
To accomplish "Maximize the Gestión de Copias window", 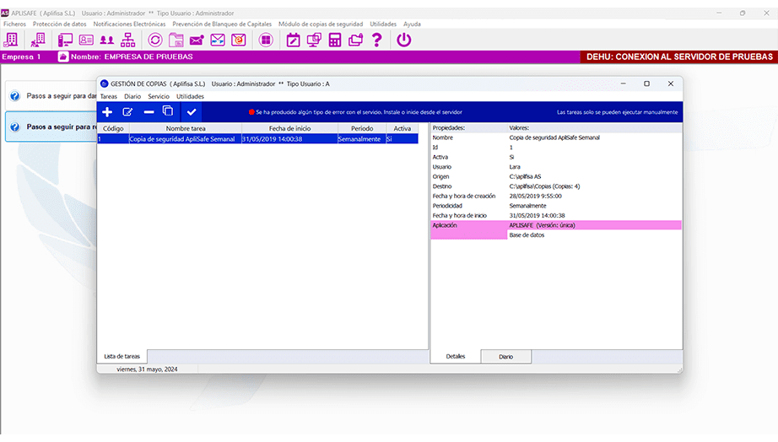I will 646,84.
